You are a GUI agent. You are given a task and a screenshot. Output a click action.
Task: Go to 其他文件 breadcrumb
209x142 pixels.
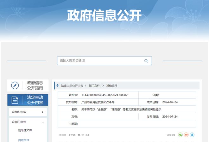(112, 86)
